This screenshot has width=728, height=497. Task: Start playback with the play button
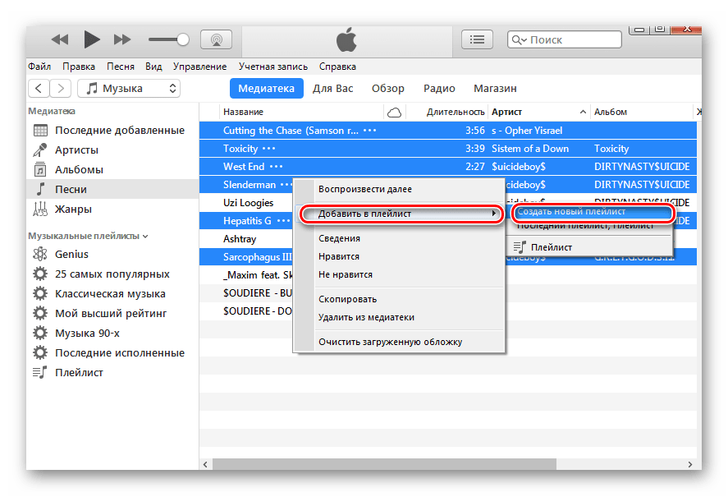pyautogui.click(x=91, y=39)
